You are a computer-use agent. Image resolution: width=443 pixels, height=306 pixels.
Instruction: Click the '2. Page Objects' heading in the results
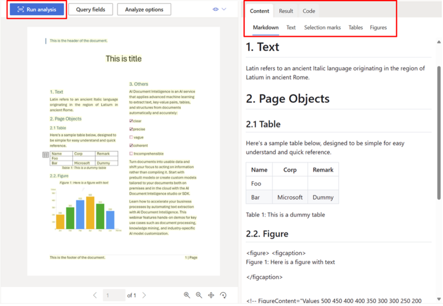point(288,99)
